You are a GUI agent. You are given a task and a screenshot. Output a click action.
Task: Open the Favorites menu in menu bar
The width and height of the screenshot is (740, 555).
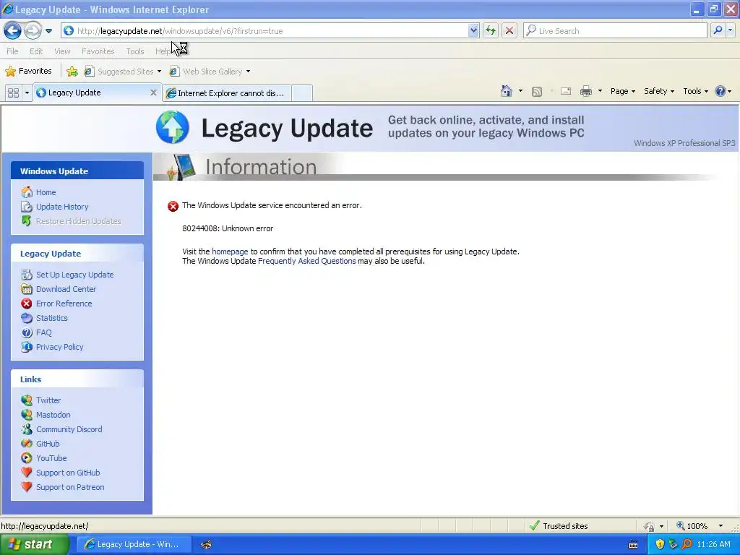click(98, 51)
